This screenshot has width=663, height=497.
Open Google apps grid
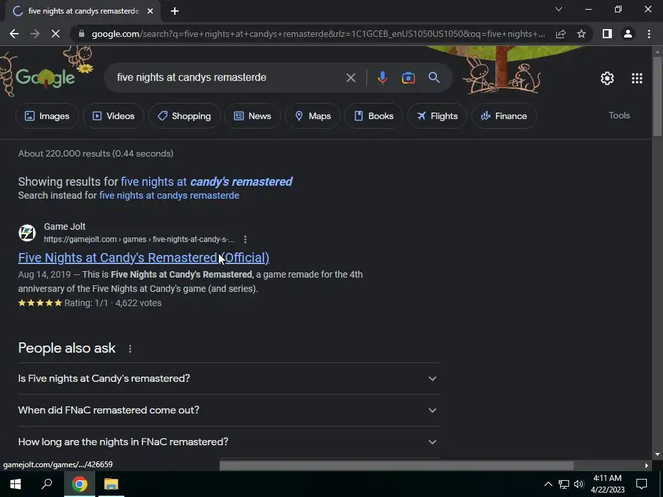pyautogui.click(x=637, y=78)
